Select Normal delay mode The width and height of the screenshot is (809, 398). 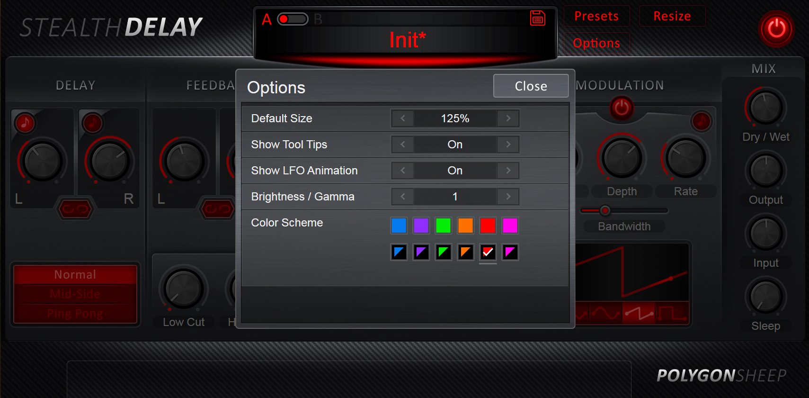75,275
